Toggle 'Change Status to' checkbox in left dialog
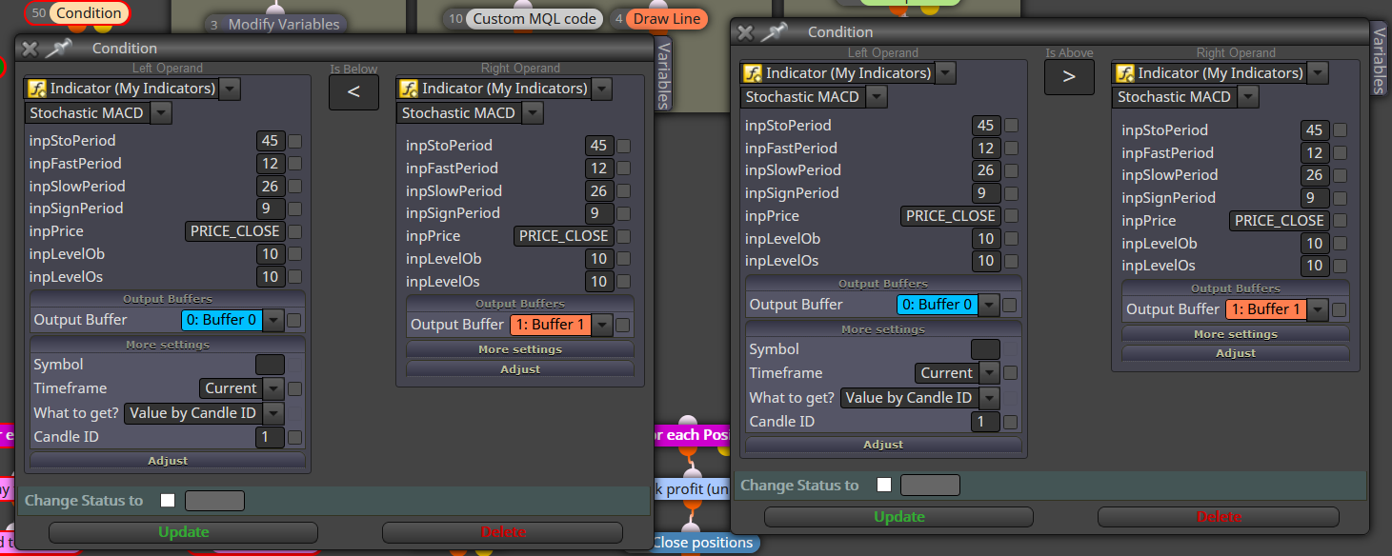 click(x=169, y=501)
